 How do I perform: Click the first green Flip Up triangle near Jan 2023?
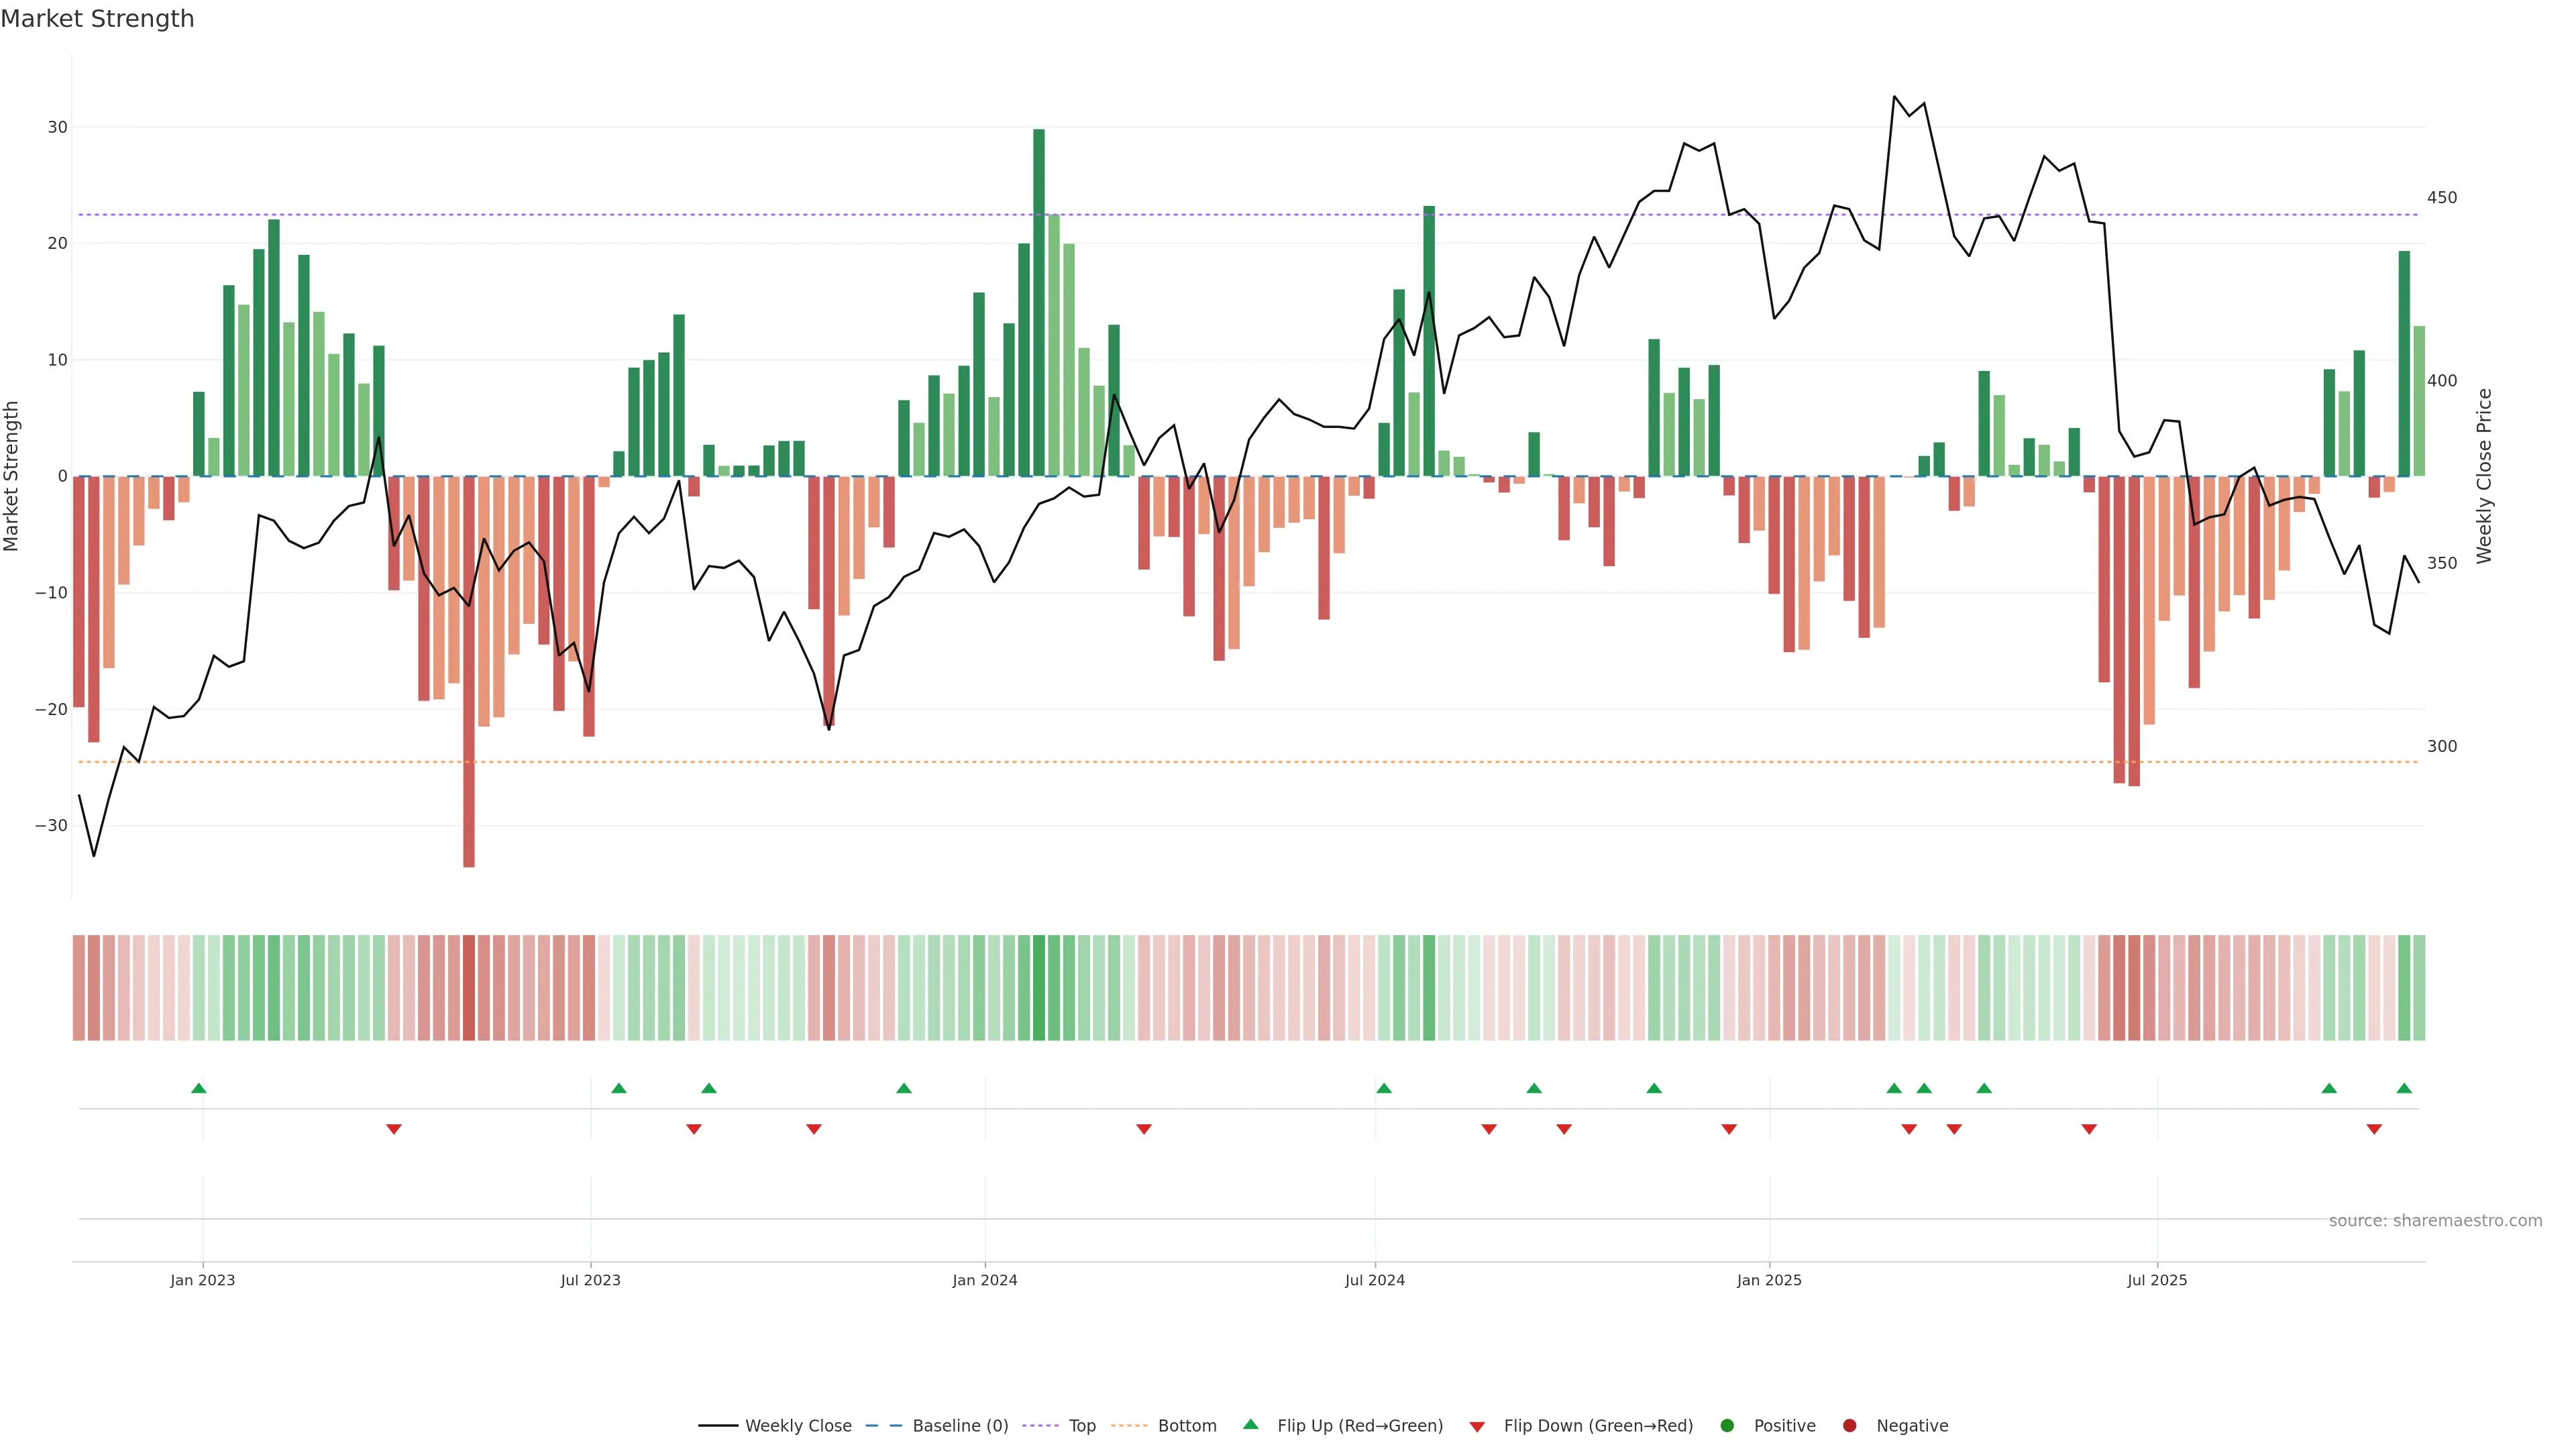point(199,1088)
